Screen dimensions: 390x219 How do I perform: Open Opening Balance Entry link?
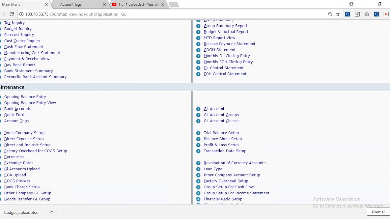click(25, 97)
